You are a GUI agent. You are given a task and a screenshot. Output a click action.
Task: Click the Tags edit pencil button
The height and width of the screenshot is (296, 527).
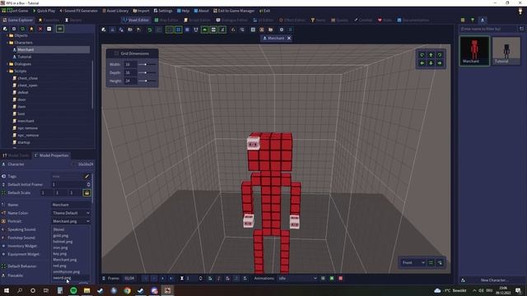click(86, 176)
